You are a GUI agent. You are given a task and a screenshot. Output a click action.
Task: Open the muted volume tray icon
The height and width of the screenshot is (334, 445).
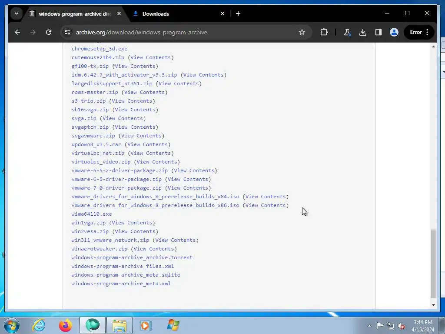[x=401, y=326]
